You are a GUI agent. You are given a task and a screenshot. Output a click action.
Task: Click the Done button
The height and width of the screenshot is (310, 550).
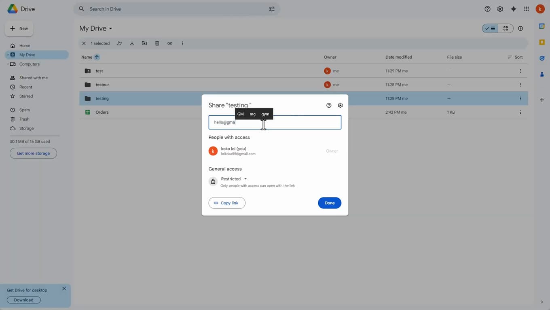tap(330, 203)
